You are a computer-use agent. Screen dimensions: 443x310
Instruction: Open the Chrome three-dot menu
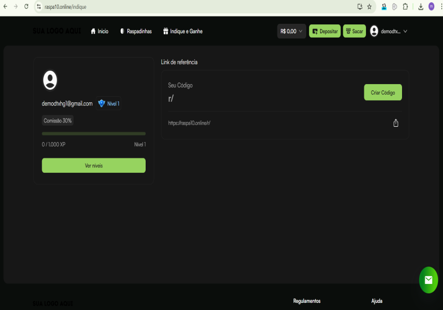click(x=440, y=7)
